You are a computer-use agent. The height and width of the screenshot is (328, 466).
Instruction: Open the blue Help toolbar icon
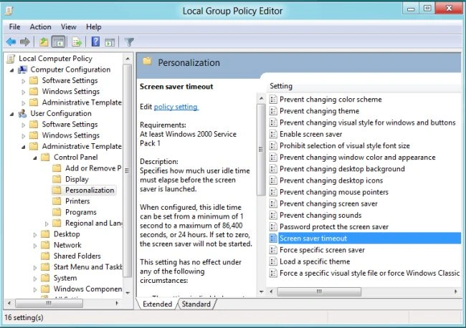(x=95, y=42)
